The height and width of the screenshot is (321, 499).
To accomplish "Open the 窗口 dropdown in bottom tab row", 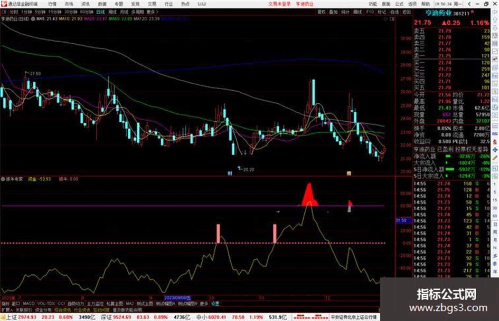I will point(16,304).
